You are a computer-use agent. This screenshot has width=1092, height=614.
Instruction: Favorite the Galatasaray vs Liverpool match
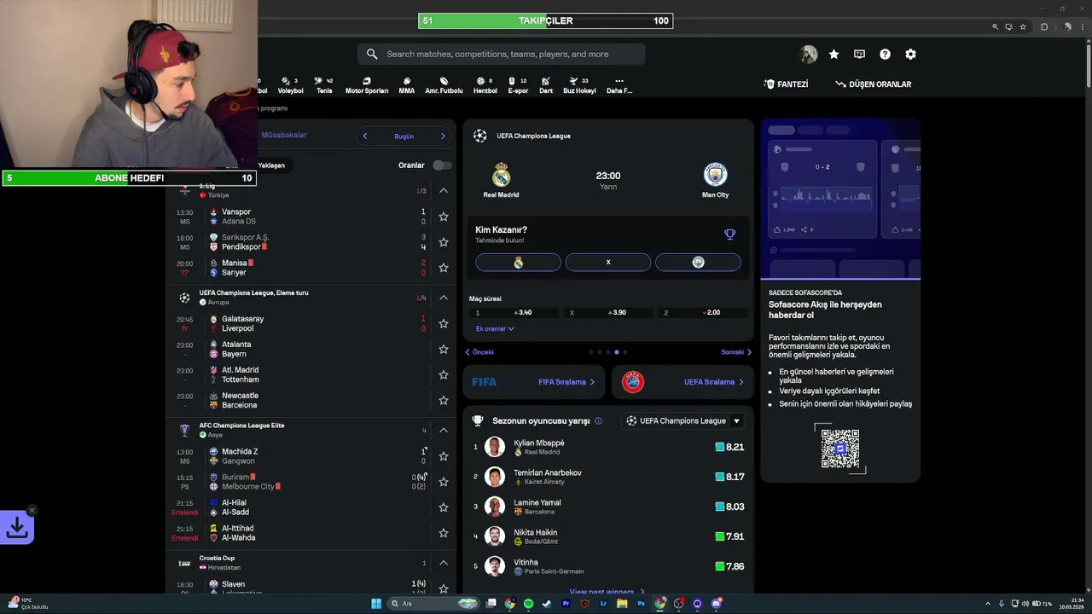coord(444,323)
